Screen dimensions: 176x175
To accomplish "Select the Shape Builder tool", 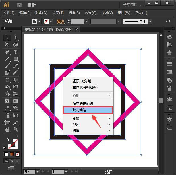I will pyautogui.click(x=7, y=94).
